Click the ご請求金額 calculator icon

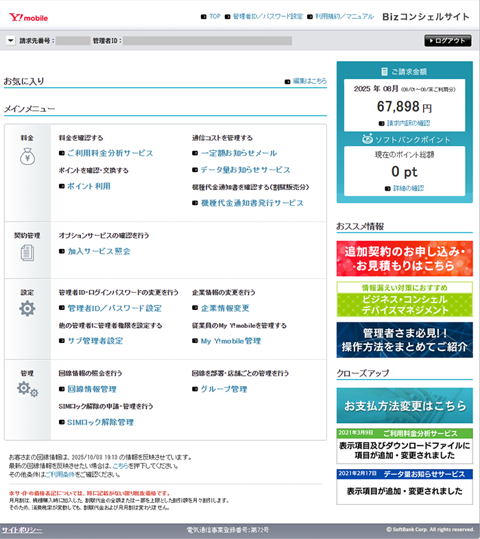385,71
